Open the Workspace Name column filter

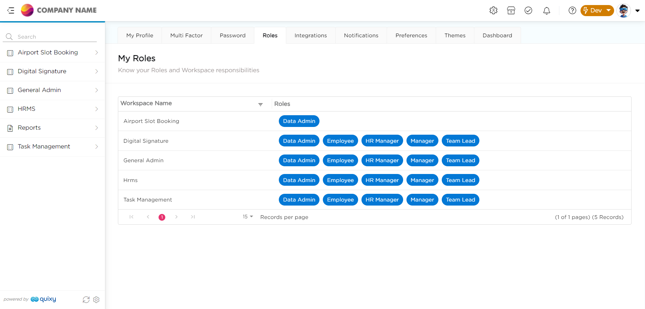pos(260,104)
